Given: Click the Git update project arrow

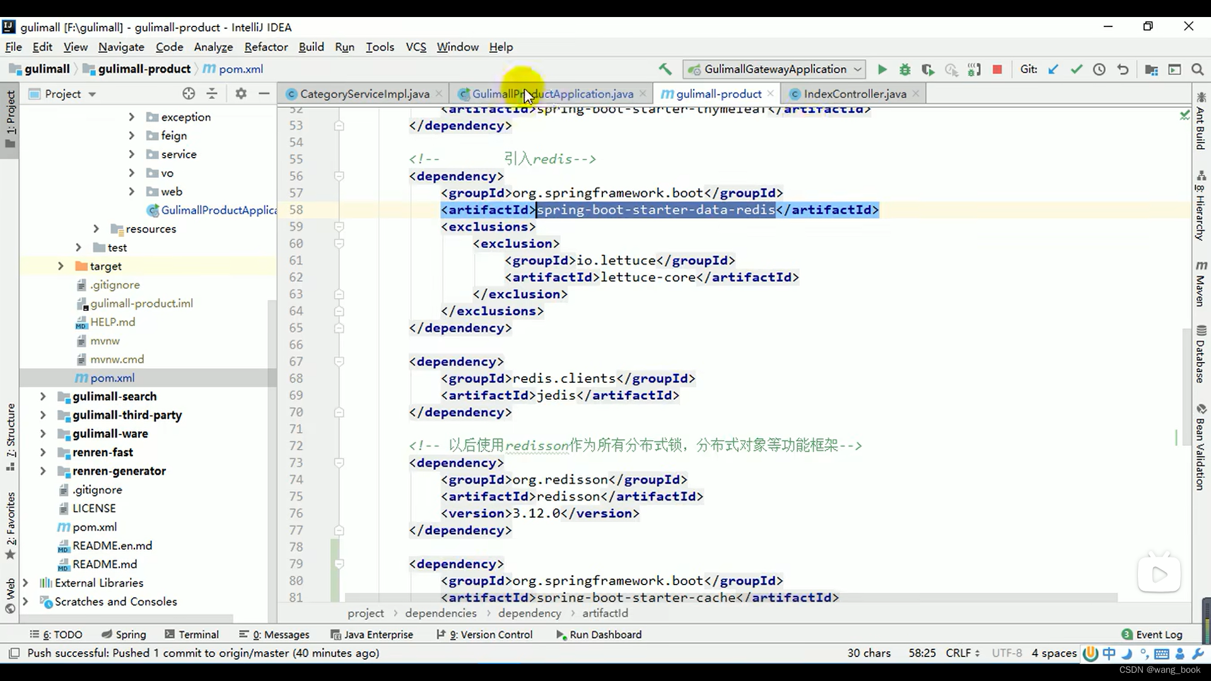Looking at the screenshot, I should [x=1053, y=69].
